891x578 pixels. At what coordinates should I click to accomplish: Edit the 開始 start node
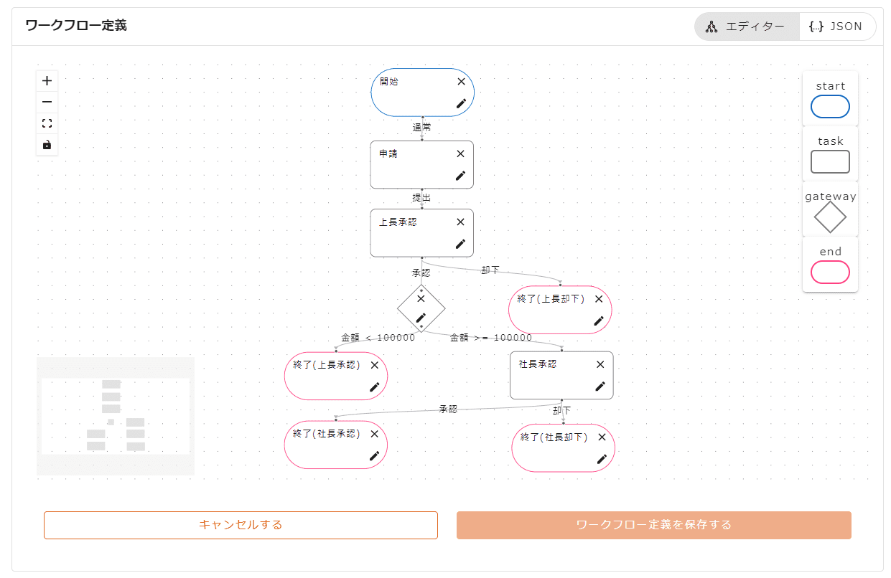pyautogui.click(x=461, y=103)
